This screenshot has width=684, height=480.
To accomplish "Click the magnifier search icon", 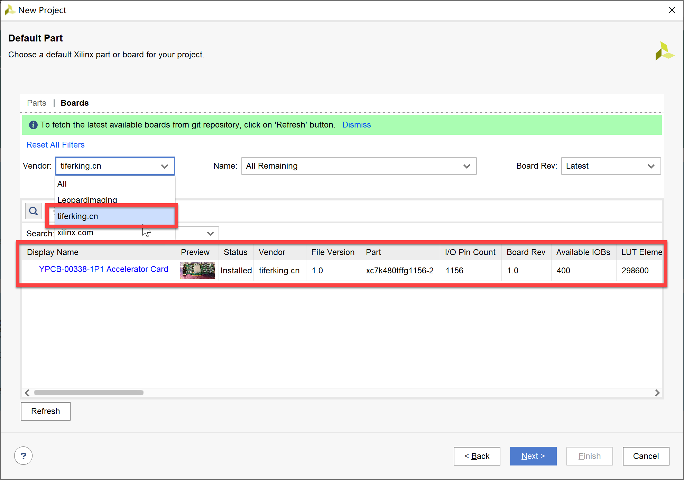I will (33, 211).
